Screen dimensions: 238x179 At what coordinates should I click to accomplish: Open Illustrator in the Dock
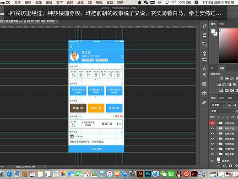pos(140,173)
